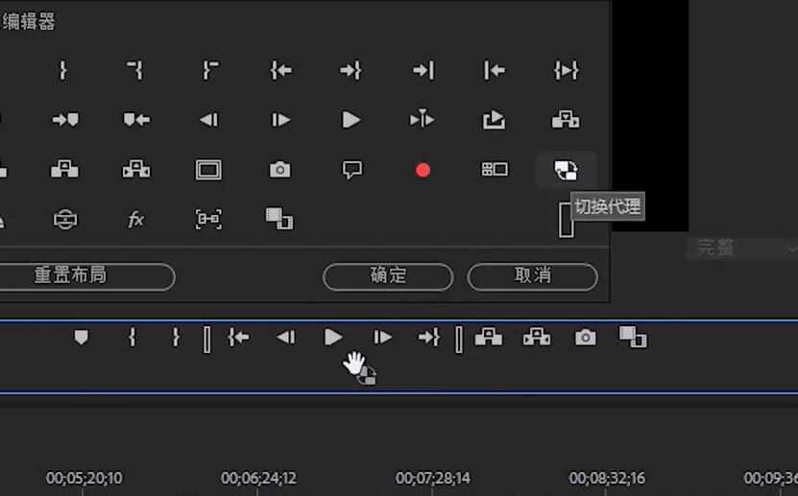
Task: Click the Mark In brace in transport bar
Action: coord(133,337)
